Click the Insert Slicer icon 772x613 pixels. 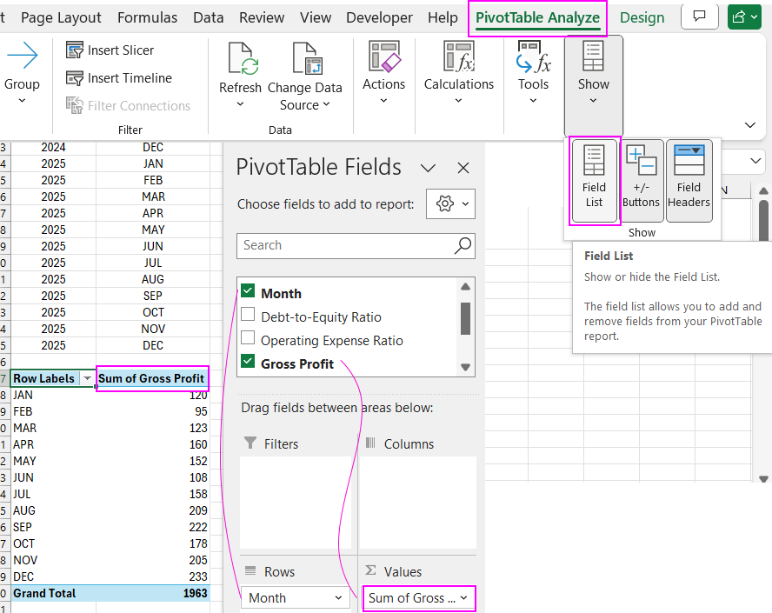[76, 50]
